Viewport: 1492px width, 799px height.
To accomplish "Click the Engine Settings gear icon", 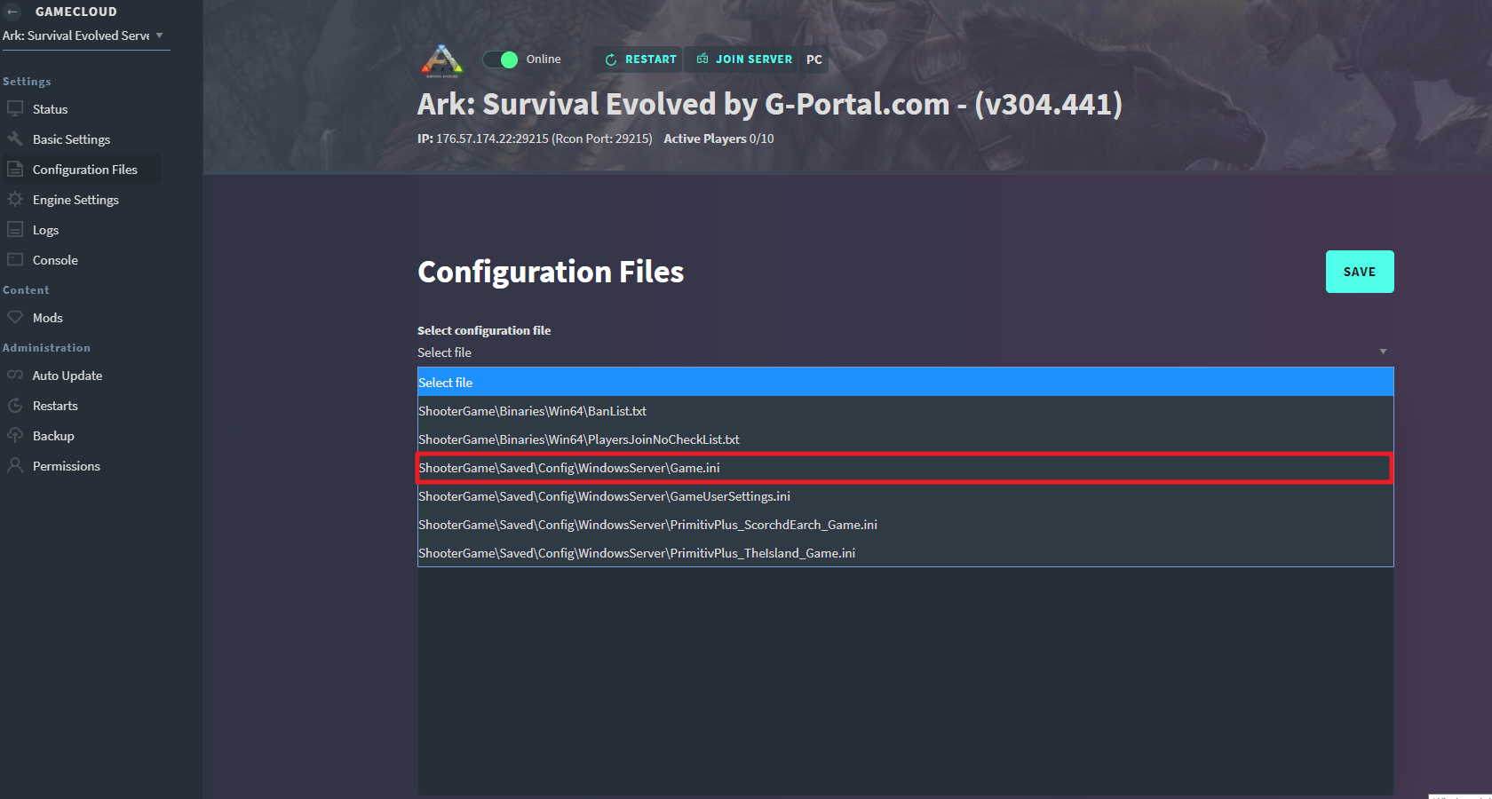I will pyautogui.click(x=15, y=199).
